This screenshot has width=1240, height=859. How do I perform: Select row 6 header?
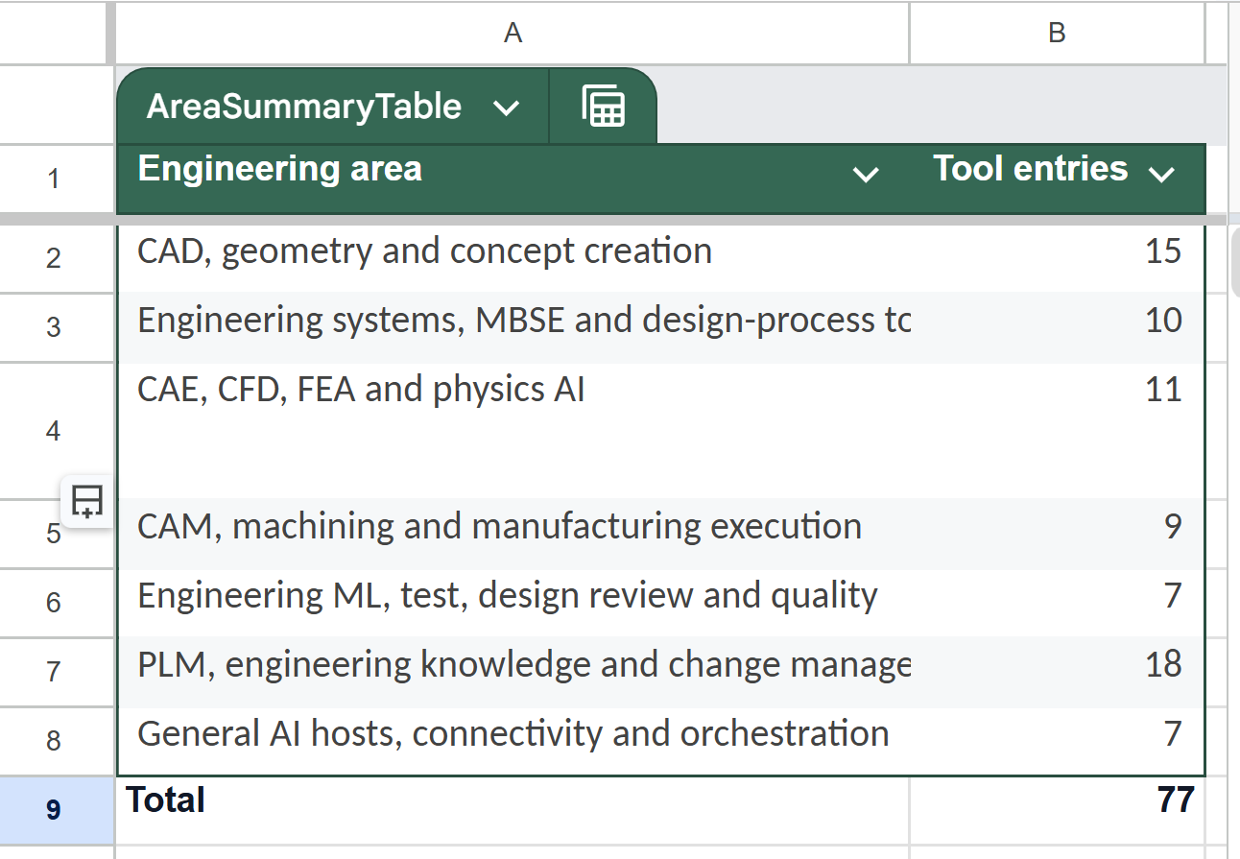pos(53,603)
